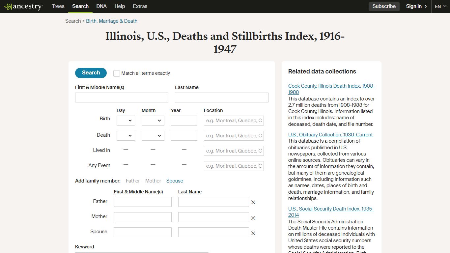Open the Death Day dropdown

(126, 136)
